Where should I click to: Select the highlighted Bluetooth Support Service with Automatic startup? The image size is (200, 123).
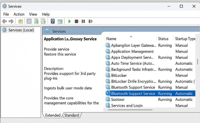pos(150,93)
